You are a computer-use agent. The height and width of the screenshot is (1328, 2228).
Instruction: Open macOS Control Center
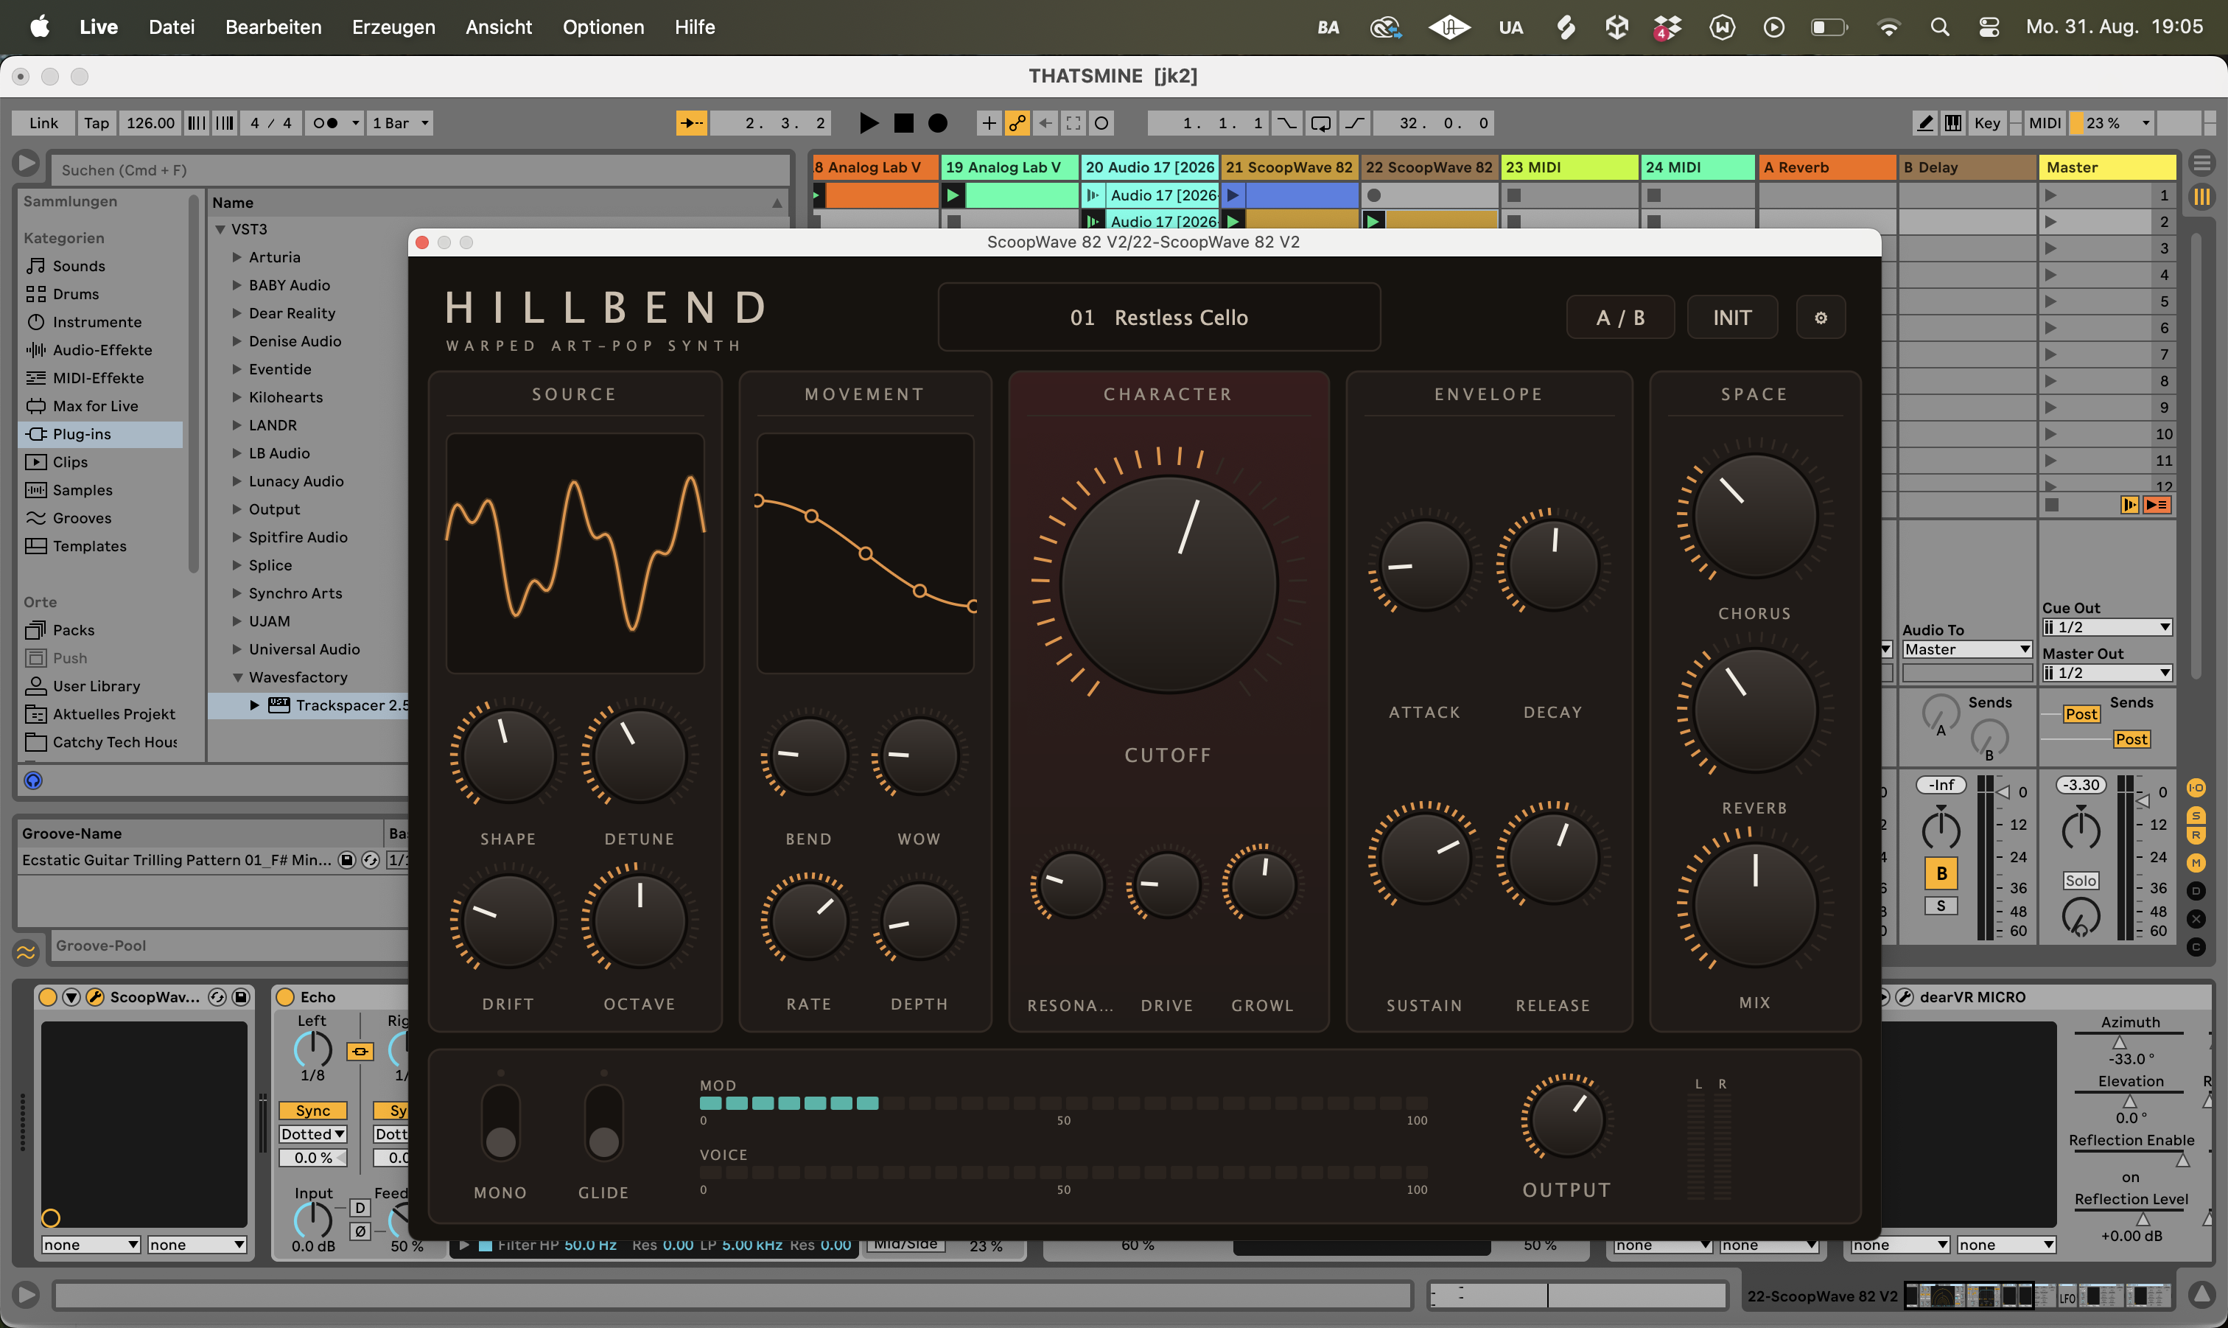click(1989, 27)
